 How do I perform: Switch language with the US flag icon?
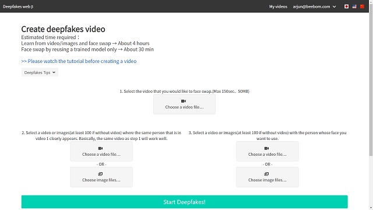[x=354, y=6]
